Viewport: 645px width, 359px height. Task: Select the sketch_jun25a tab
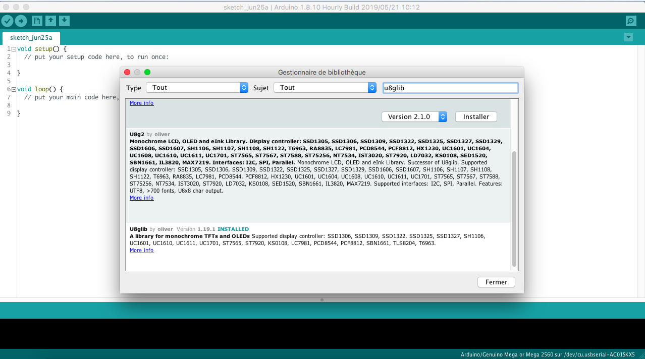point(31,38)
